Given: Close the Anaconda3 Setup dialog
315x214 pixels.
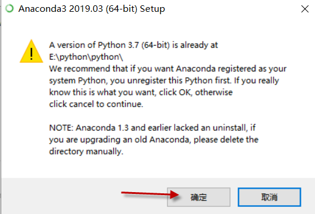Looking at the screenshot, I should tap(305, 9).
